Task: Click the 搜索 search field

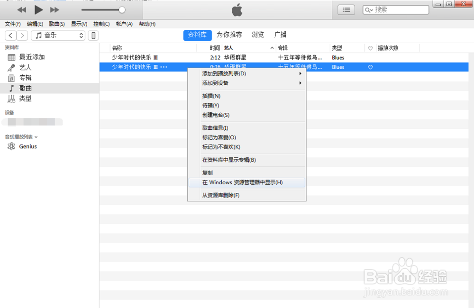Action: [x=396, y=10]
